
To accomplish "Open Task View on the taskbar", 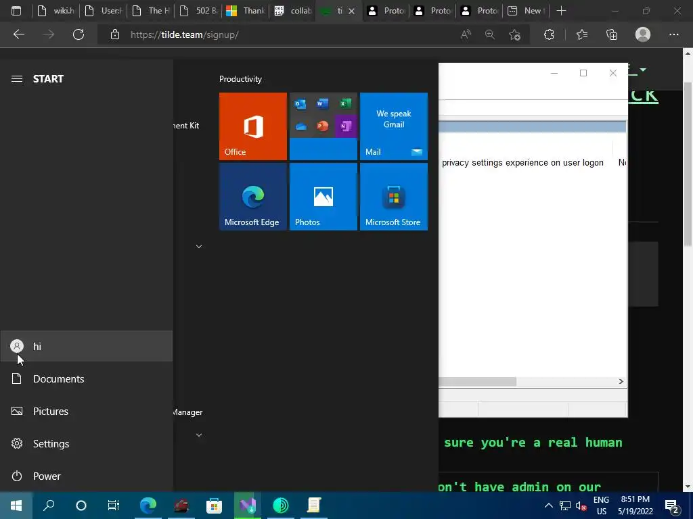I will coord(113,505).
